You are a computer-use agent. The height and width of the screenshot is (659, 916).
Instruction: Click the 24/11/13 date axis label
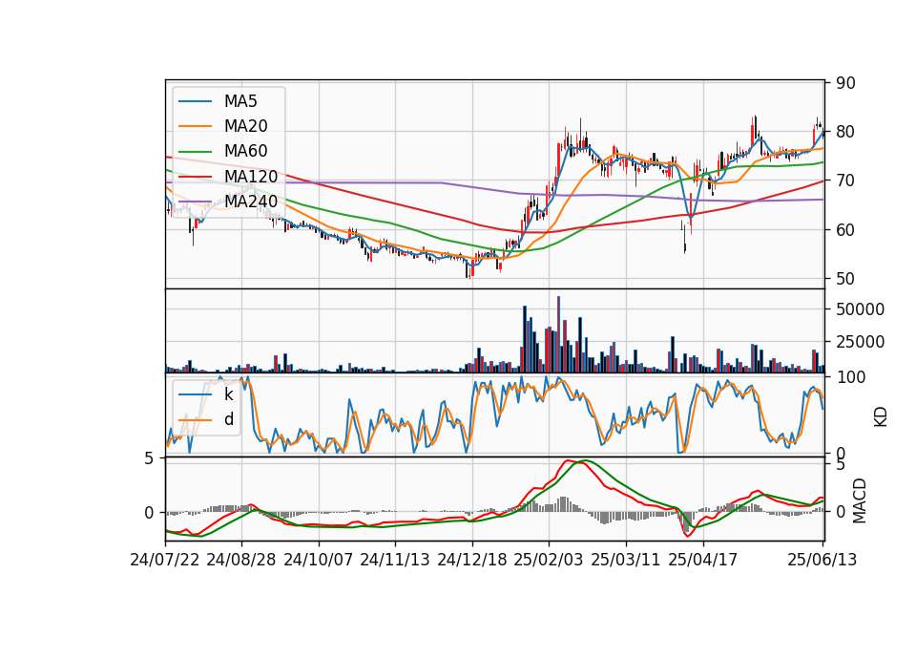click(x=395, y=560)
